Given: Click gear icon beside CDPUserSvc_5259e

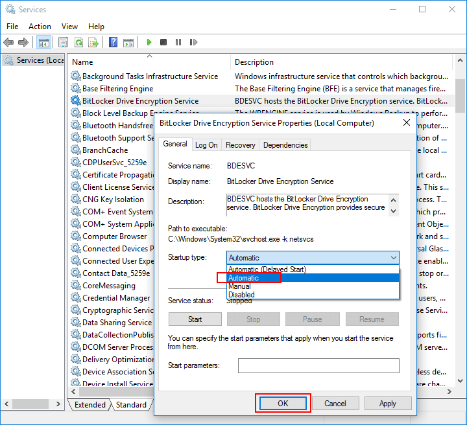Looking at the screenshot, I should (76, 163).
